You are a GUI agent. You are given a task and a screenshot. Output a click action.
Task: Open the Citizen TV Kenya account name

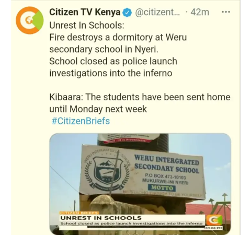85,12
